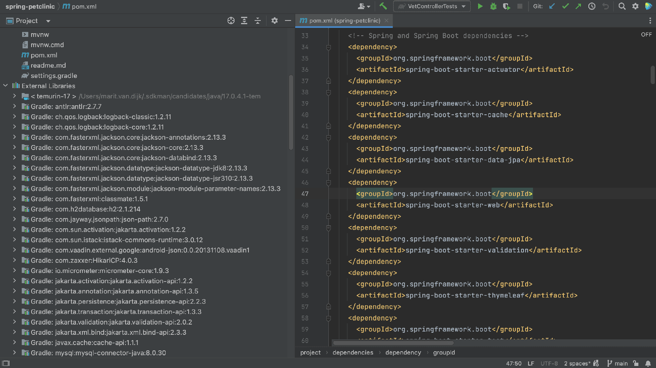Collapse all nodes in Project panel
Image resolution: width=656 pixels, height=368 pixels.
257,20
